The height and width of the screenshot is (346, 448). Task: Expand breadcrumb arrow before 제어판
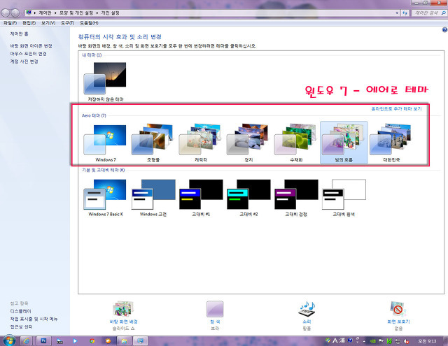tap(35, 13)
